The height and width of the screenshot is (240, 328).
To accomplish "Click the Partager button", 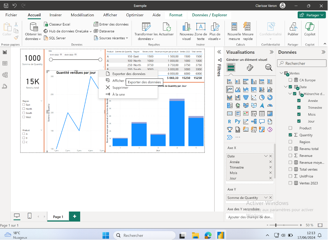I will pyautogui.click(x=311, y=15).
